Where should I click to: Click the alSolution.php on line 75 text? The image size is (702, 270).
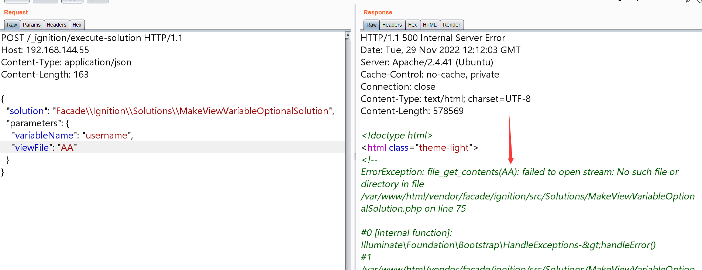point(413,209)
